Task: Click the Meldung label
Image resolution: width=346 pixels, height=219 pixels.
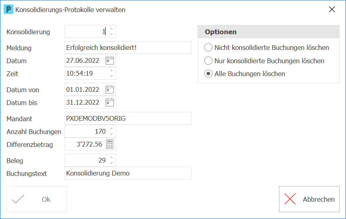Action: point(19,48)
